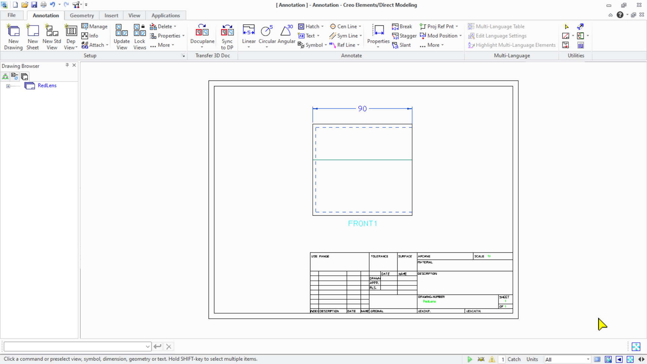
Task: Select the Linear dimension tool
Action: pyautogui.click(x=249, y=36)
